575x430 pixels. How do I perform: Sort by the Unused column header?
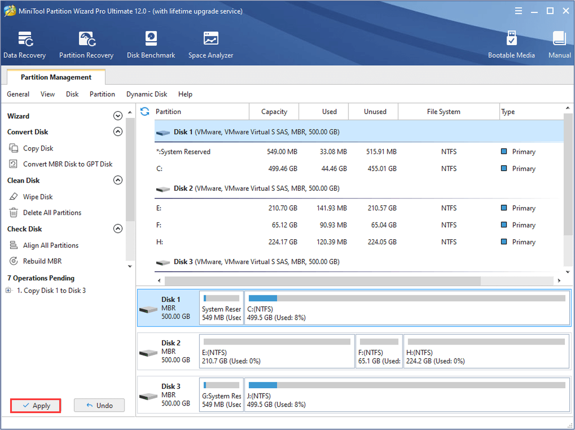(373, 112)
